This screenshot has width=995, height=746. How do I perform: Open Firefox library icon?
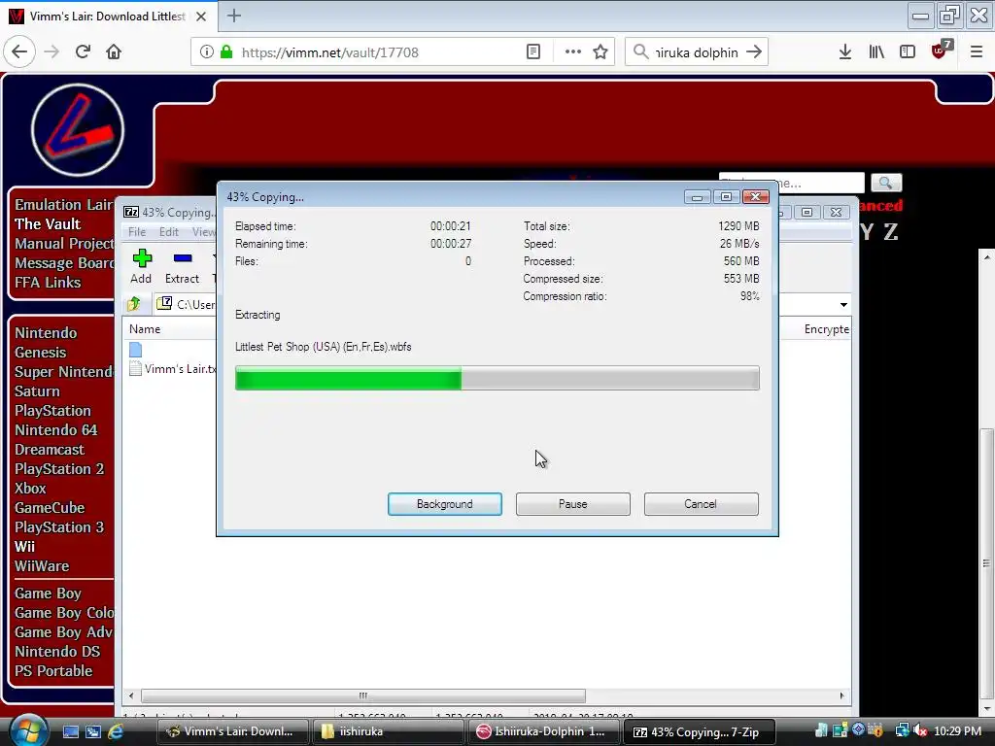876,52
